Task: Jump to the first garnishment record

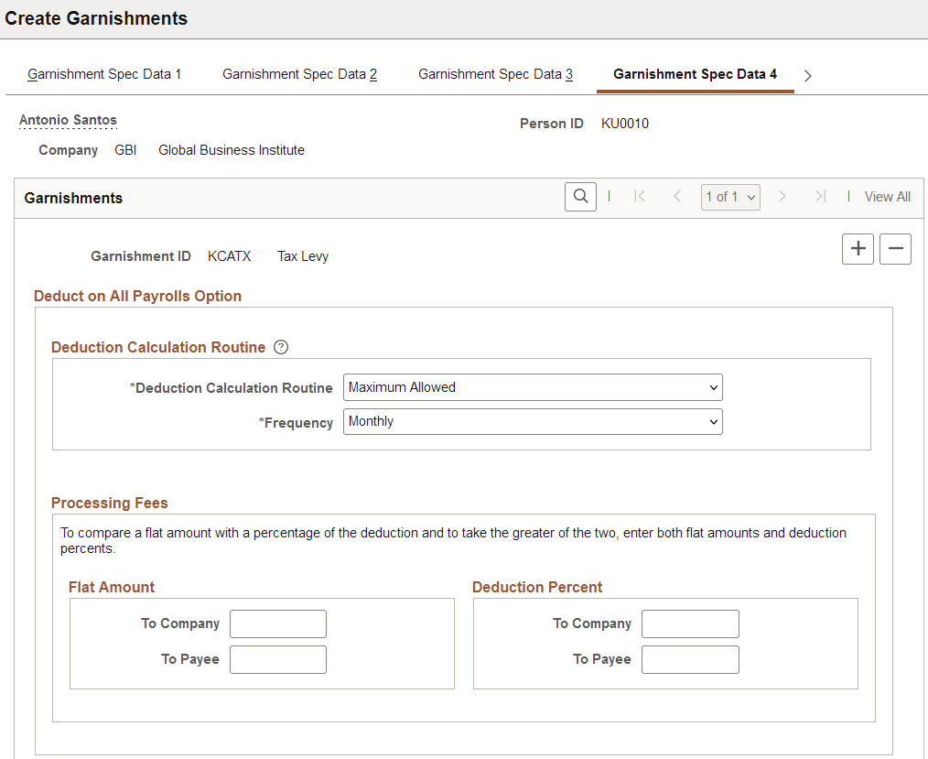Action: pyautogui.click(x=640, y=196)
